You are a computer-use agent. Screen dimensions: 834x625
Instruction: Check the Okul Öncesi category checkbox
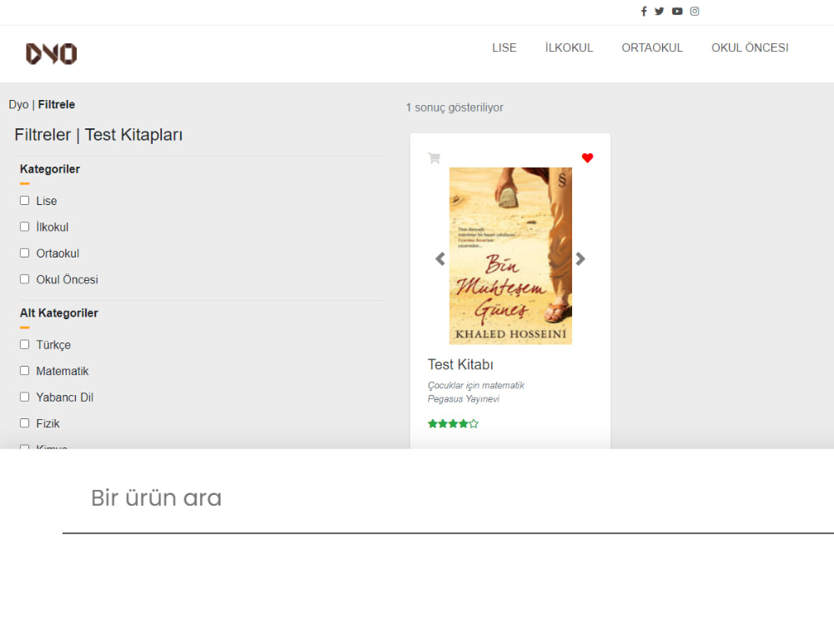[x=24, y=279]
